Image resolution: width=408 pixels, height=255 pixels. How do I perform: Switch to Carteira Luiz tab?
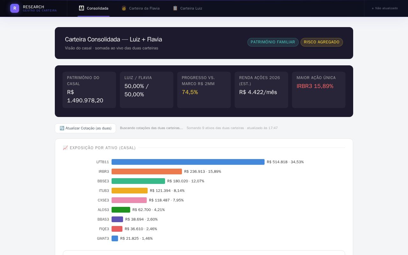click(187, 8)
